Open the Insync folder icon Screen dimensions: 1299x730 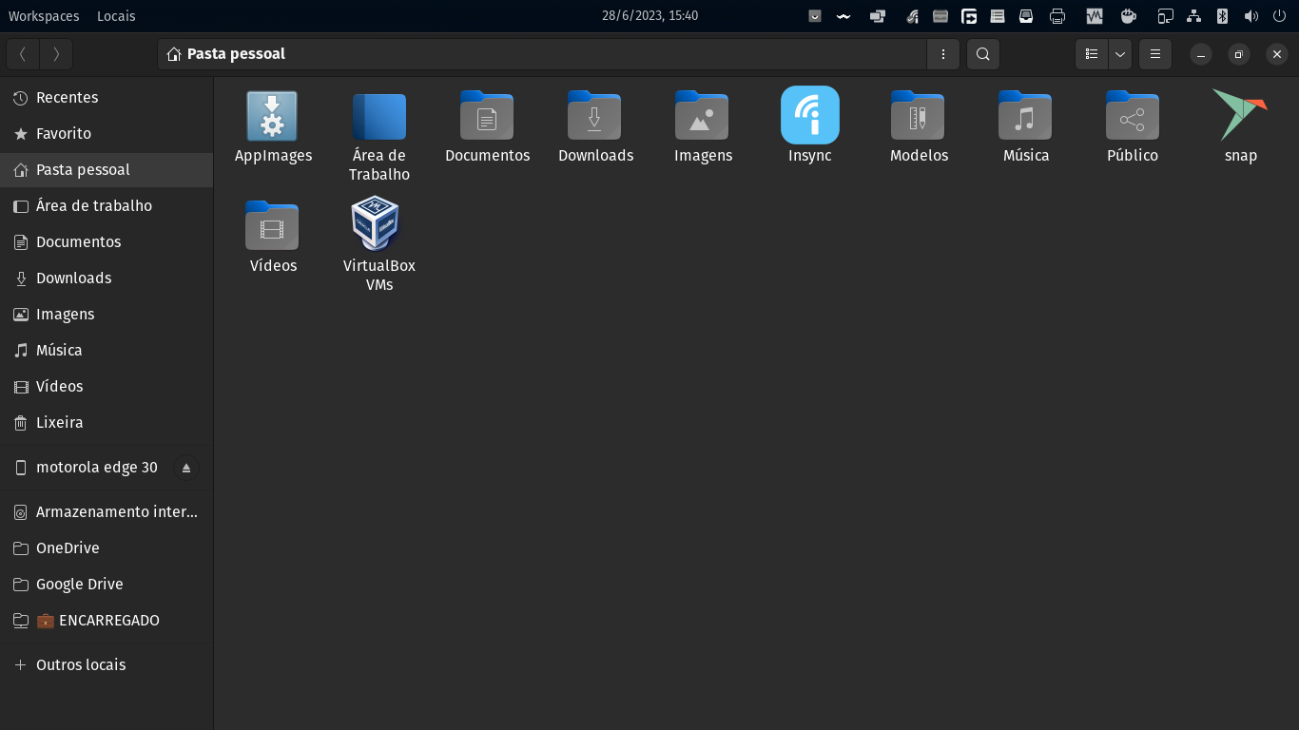(x=809, y=116)
